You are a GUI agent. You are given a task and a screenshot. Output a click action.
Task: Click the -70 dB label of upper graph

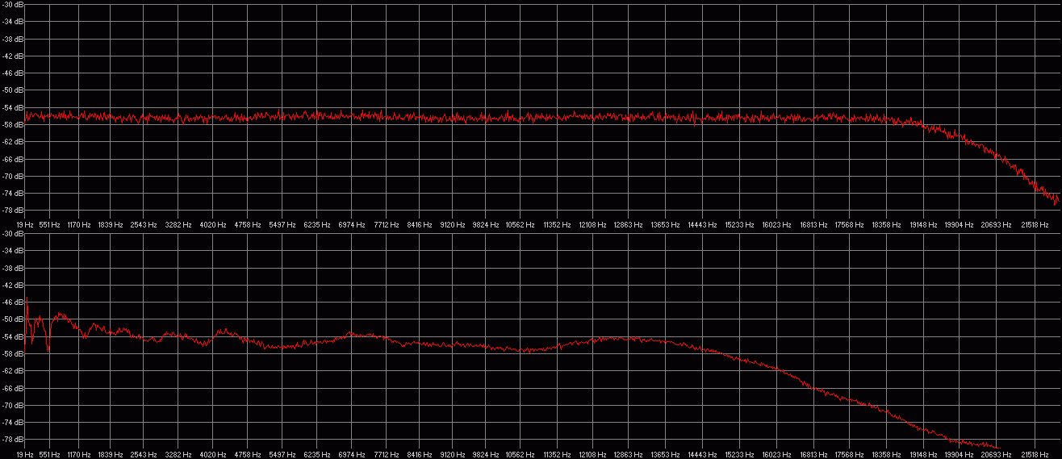pyautogui.click(x=12, y=176)
